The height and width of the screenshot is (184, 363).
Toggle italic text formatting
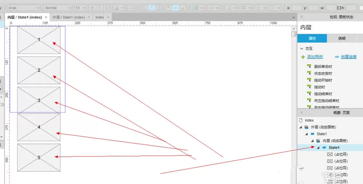[x=99, y=8]
